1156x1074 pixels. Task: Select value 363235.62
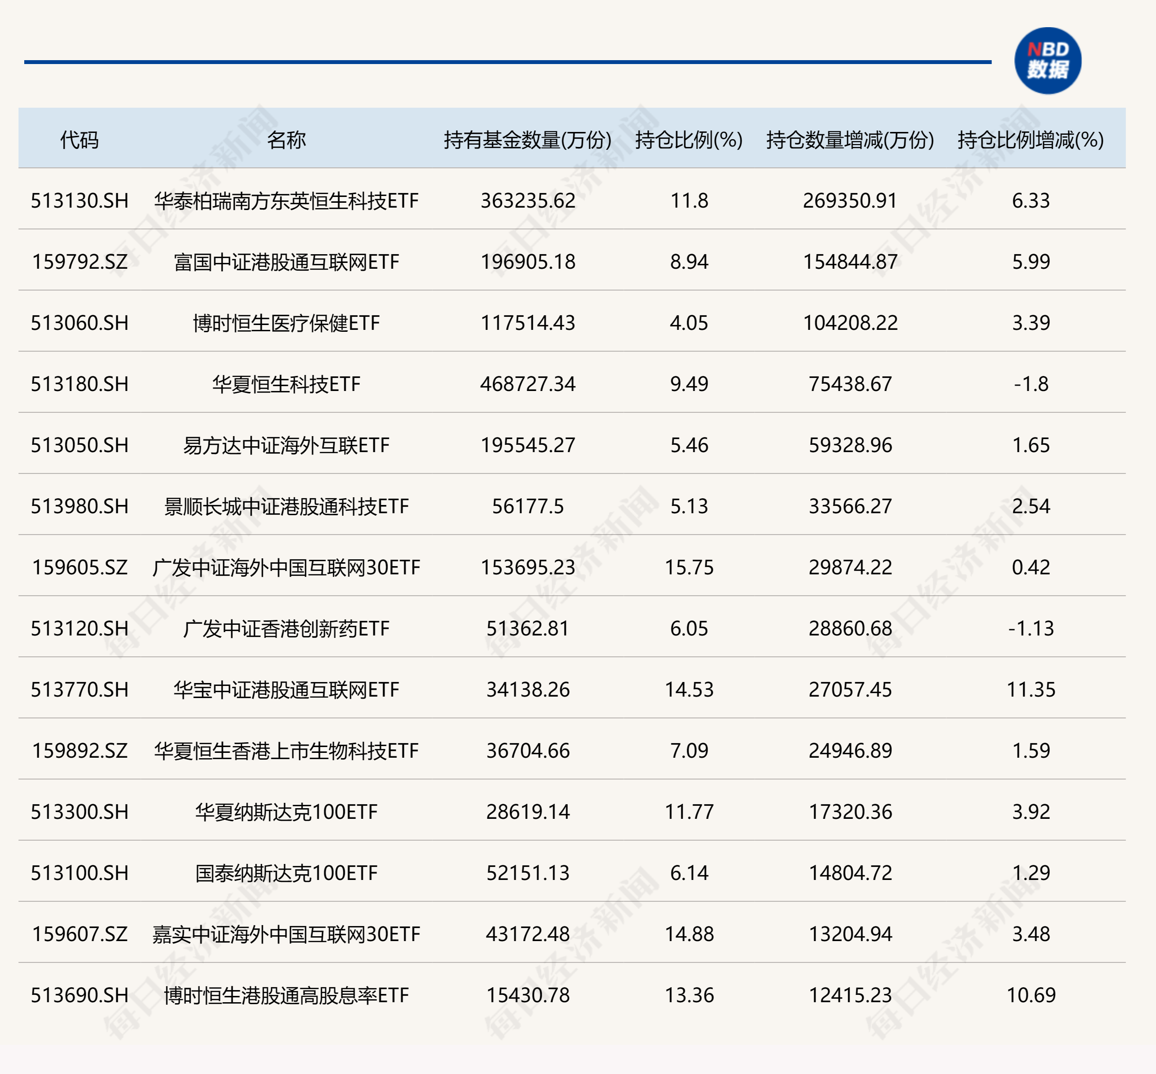528,200
